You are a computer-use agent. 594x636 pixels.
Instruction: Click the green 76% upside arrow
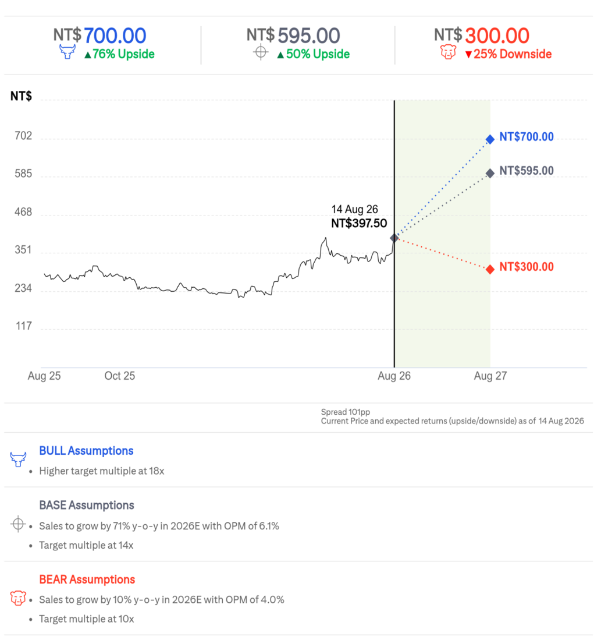tap(87, 55)
